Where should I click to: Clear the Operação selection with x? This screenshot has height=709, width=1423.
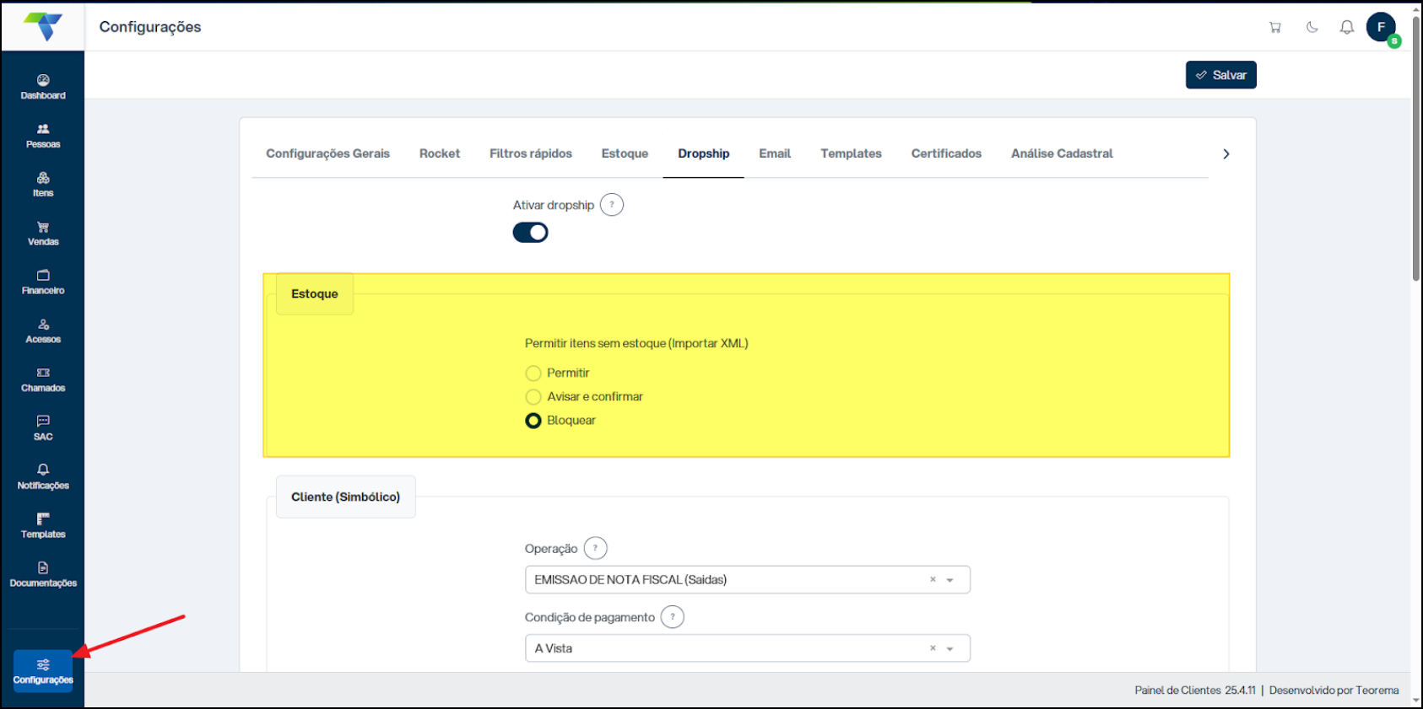point(933,579)
